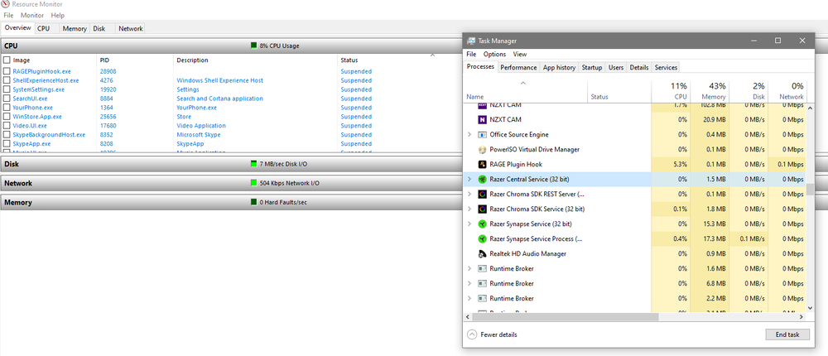Viewport: 828px width, 356px height.
Task: Click the Task Manager vertical scrollbar thumb
Action: click(x=810, y=190)
